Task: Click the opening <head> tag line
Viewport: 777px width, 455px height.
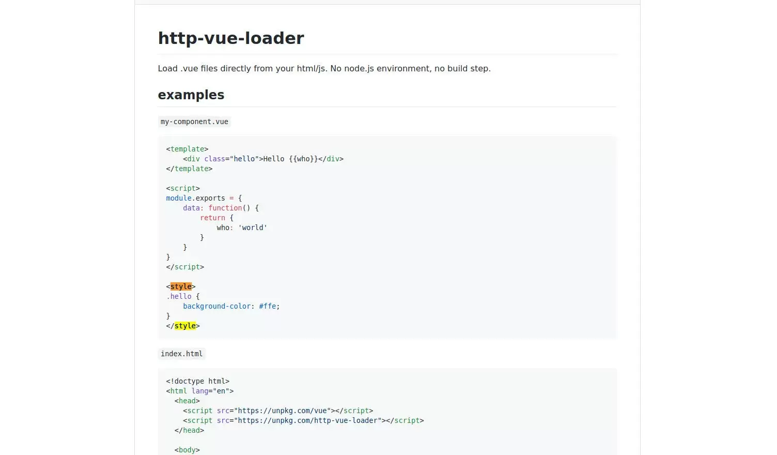Action: 187,401
